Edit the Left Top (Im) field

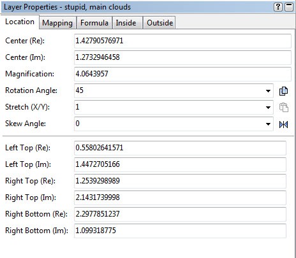(180, 164)
